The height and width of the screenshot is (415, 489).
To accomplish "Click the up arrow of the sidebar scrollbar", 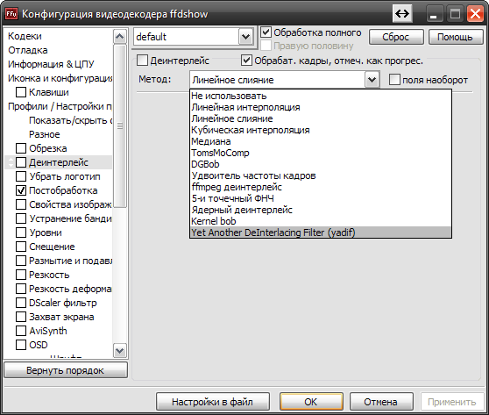I will (120, 37).
